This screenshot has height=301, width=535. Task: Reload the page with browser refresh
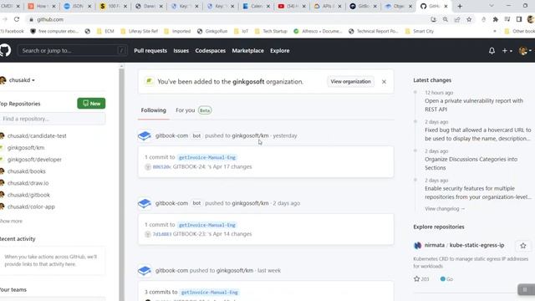[17, 19]
